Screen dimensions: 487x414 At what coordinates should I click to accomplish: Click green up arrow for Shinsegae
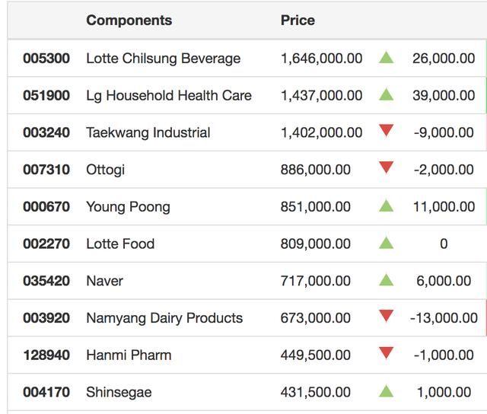pyautogui.click(x=387, y=392)
